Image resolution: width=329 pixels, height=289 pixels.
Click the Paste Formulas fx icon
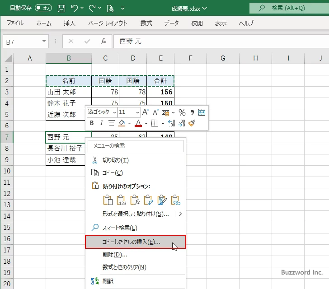coord(135,200)
